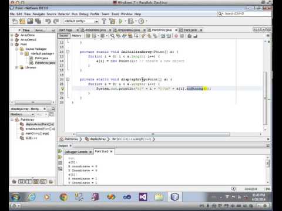282x211 pixels.
Task: Click the editor Find Selection magnifier icon
Action: pos(112,36)
